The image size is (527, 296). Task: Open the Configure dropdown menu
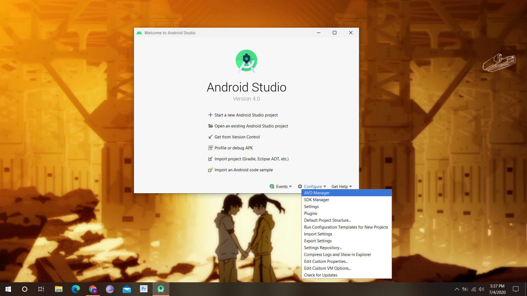[x=312, y=186]
